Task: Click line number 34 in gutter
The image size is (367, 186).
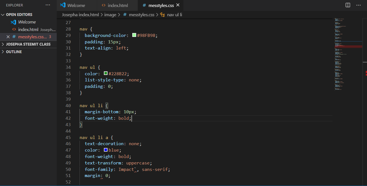Action: pos(68,67)
